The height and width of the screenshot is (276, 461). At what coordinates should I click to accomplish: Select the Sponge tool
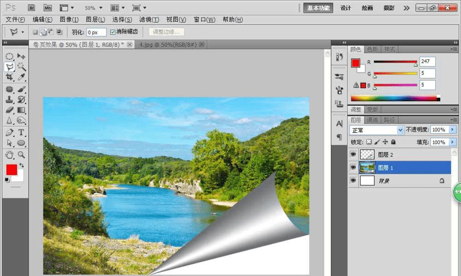pos(21,121)
